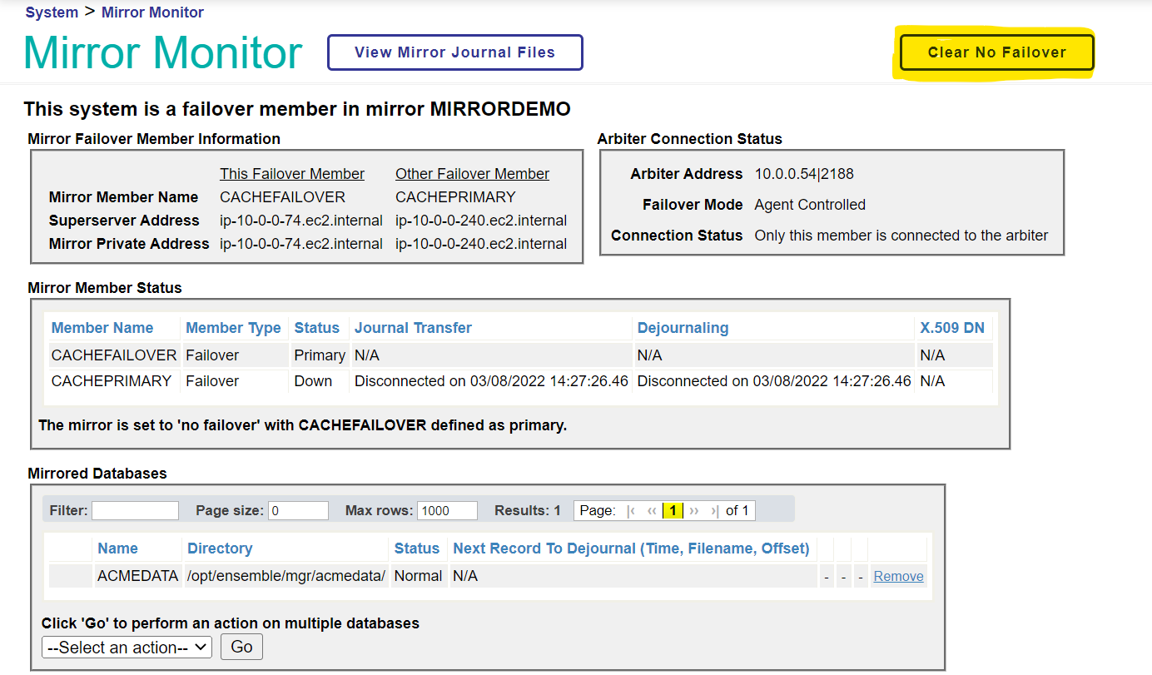Screen dimensions: 1152x675
Task: Click the Max rows input field
Action: coord(447,510)
